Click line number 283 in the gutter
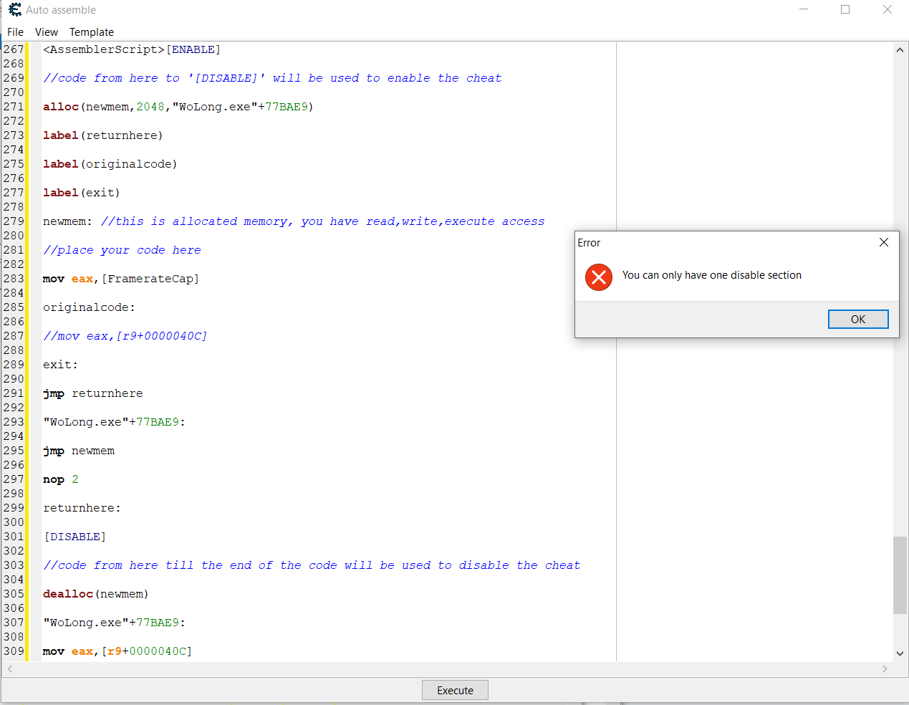Viewport: 909px width, 705px height. coord(14,279)
